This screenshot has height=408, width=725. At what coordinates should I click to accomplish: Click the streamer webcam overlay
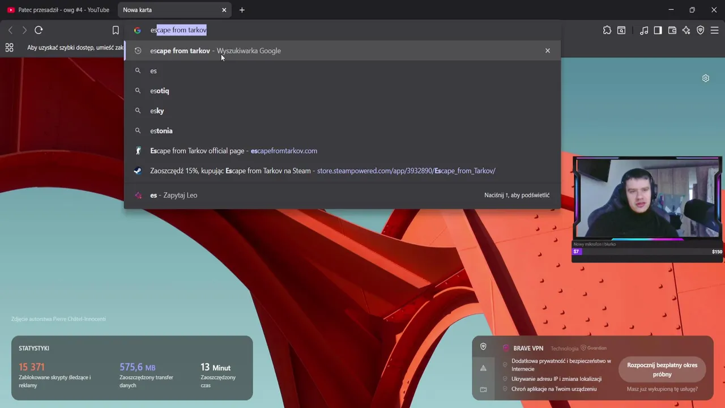pos(647,198)
